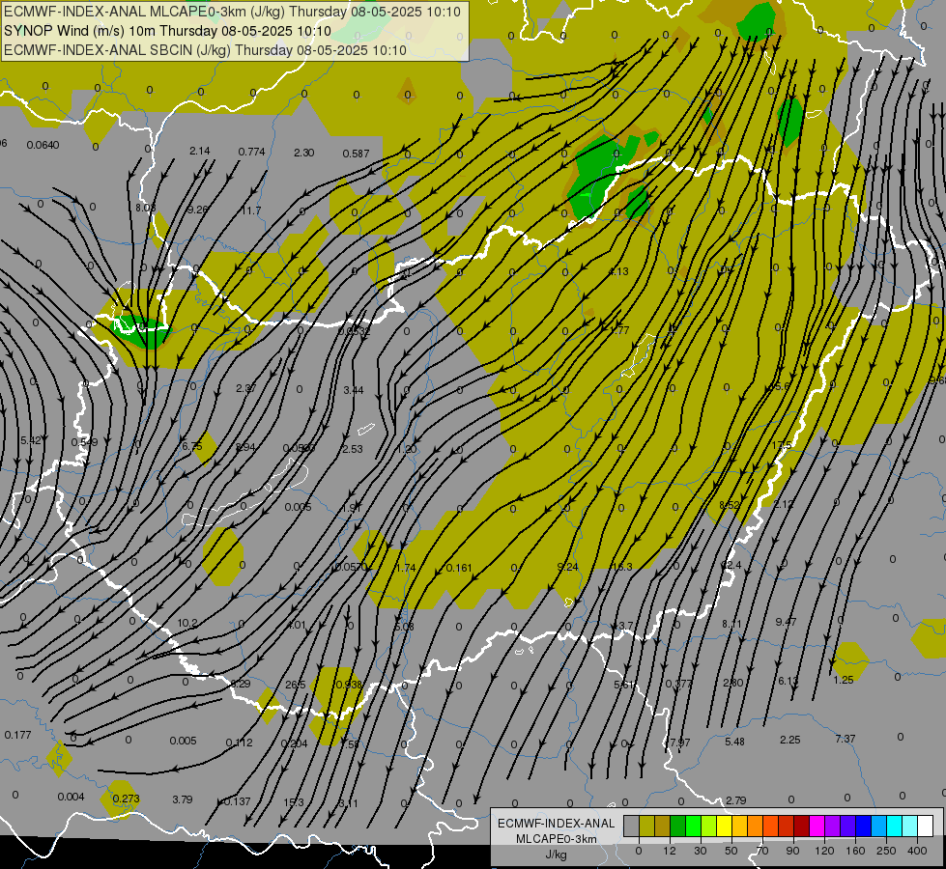Click the map value 11.7
This screenshot has height=869, width=946.
(x=251, y=210)
